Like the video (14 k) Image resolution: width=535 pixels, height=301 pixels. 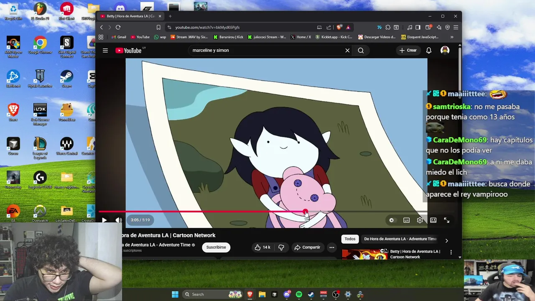(262, 247)
